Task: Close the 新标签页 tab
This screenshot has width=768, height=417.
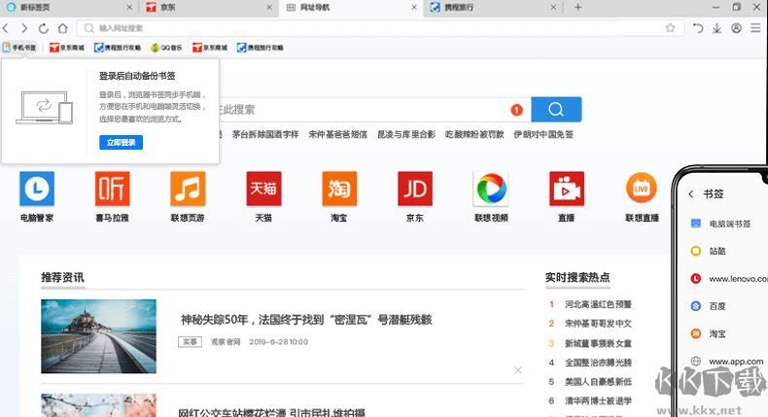Action: (129, 8)
